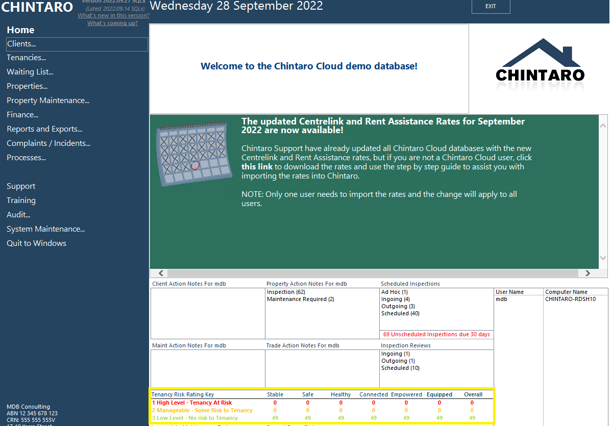
Task: Select "Ingoing (4)" scheduled inspection
Action: (x=396, y=299)
